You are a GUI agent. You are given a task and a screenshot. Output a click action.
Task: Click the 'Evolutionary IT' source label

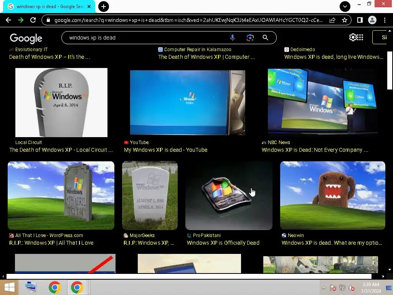31,50
